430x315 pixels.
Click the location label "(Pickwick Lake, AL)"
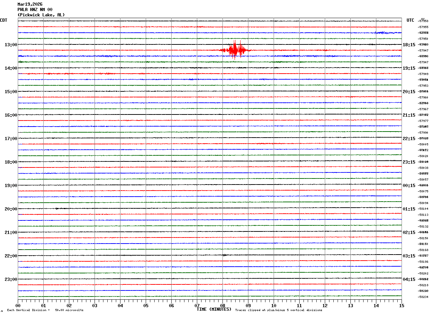pyautogui.click(x=41, y=15)
